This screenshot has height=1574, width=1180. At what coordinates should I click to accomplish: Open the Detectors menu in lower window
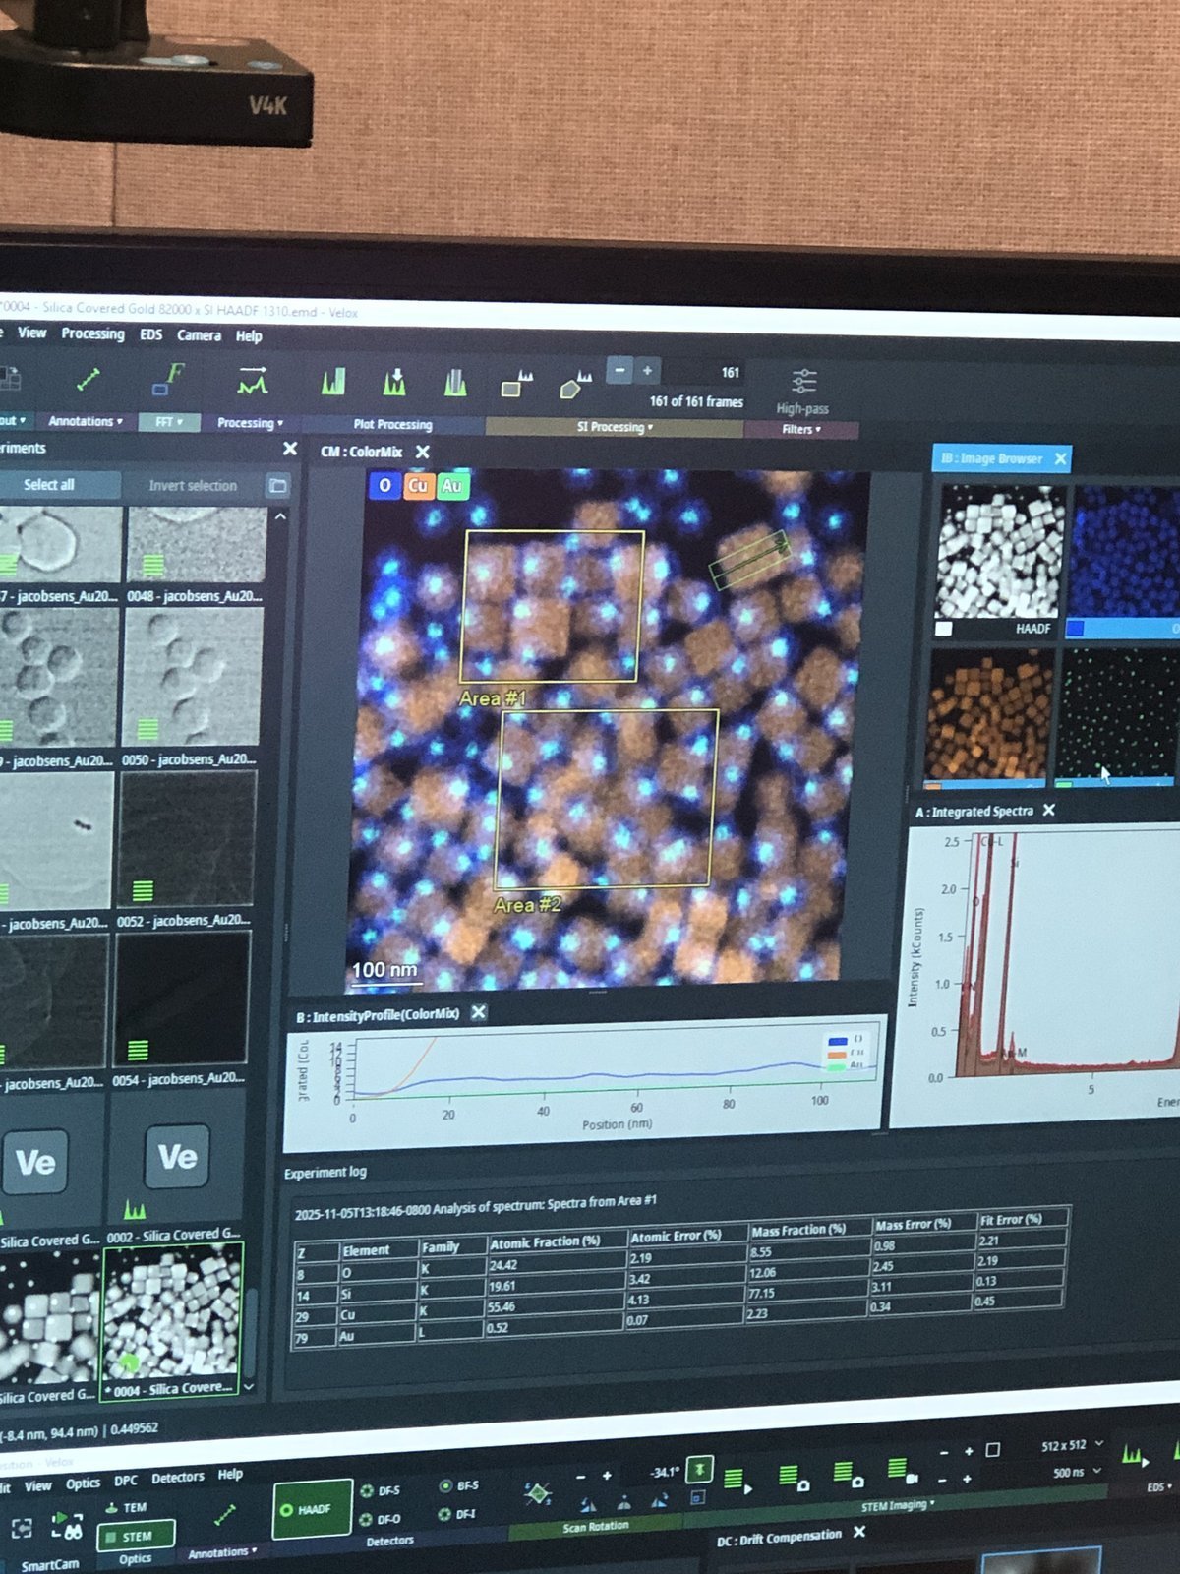click(177, 1478)
